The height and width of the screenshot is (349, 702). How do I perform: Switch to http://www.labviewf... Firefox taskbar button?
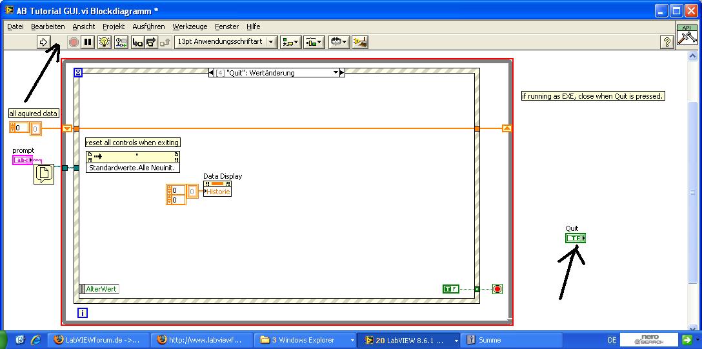pos(201,340)
